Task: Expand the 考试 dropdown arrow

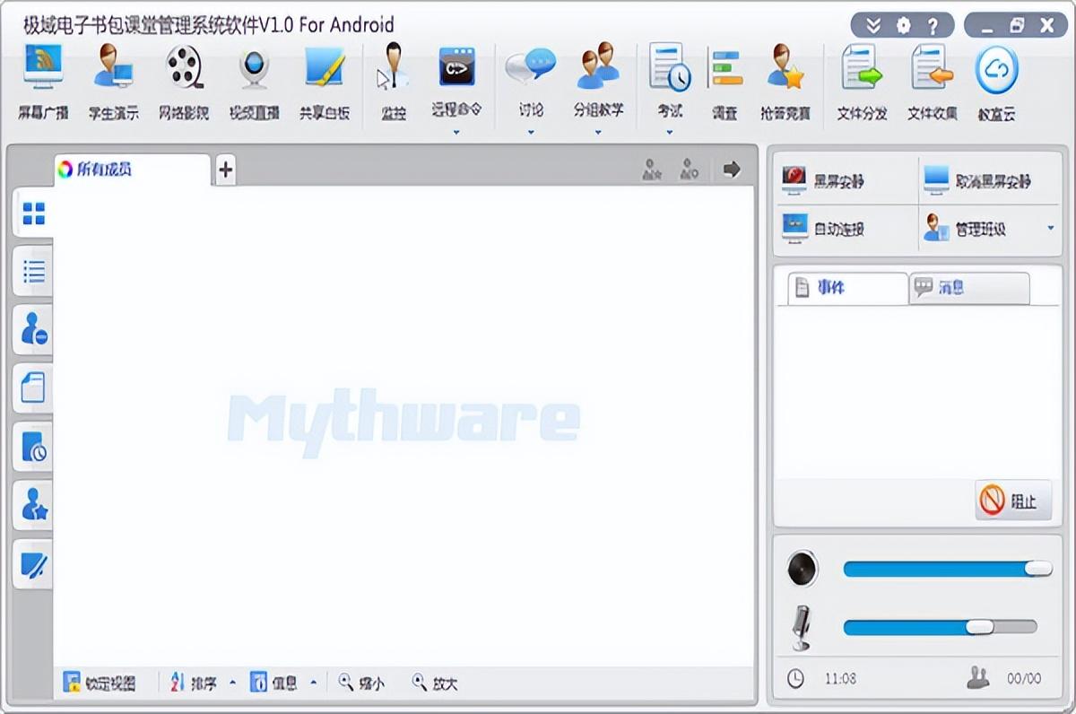Action: [x=670, y=133]
